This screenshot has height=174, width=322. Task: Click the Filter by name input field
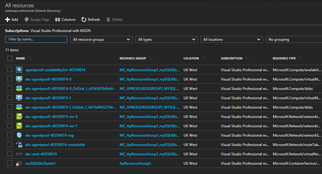click(36, 40)
